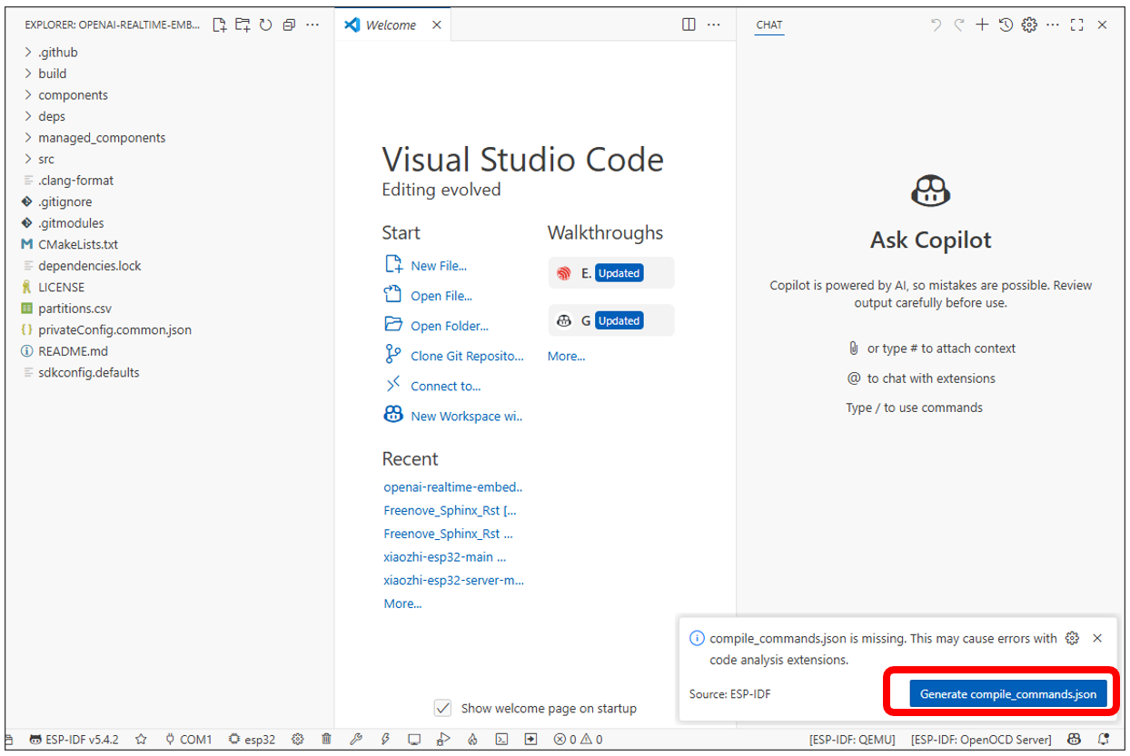Select the COM1 serial port in status bar
Viewport: 1130px width, 756px height.
pos(188,740)
